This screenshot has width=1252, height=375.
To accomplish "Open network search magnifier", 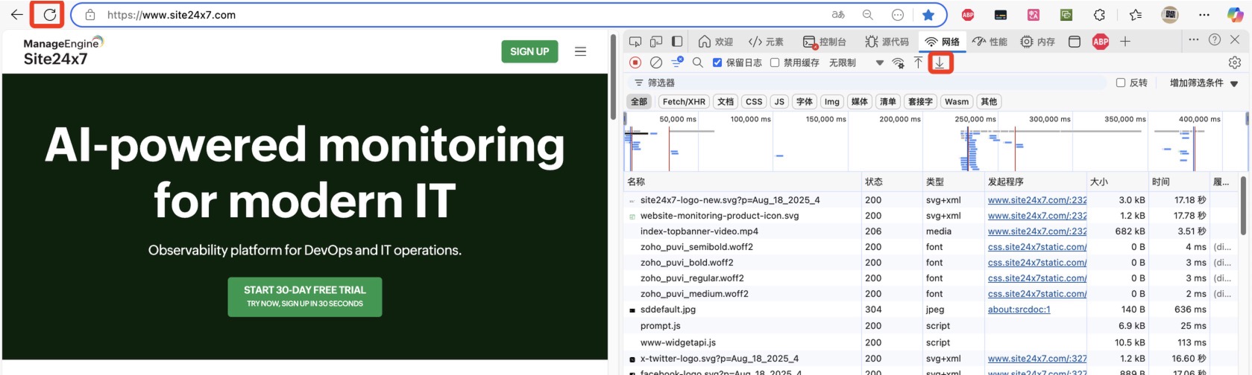I will [x=698, y=62].
